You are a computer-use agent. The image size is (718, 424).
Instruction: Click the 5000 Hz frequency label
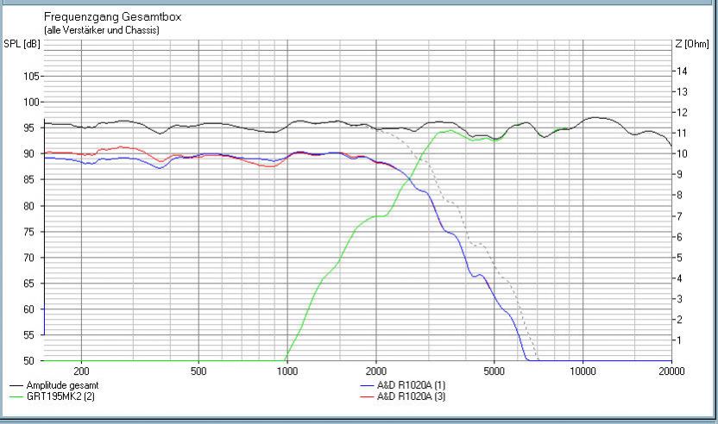pyautogui.click(x=494, y=371)
